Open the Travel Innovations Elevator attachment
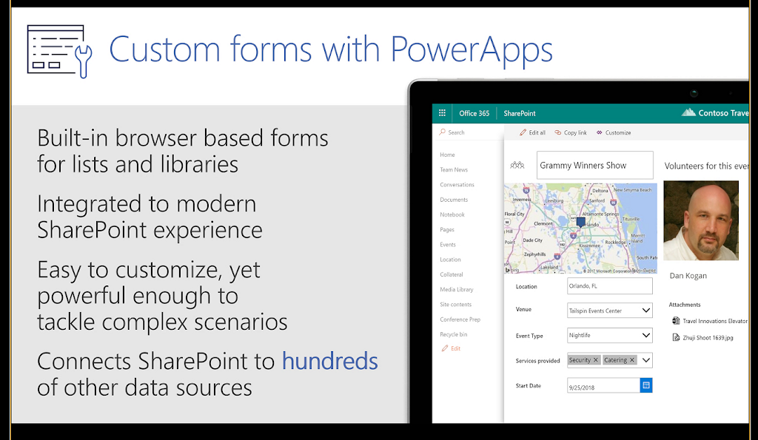Screen dimensions: 758x440 pyautogui.click(x=714, y=321)
